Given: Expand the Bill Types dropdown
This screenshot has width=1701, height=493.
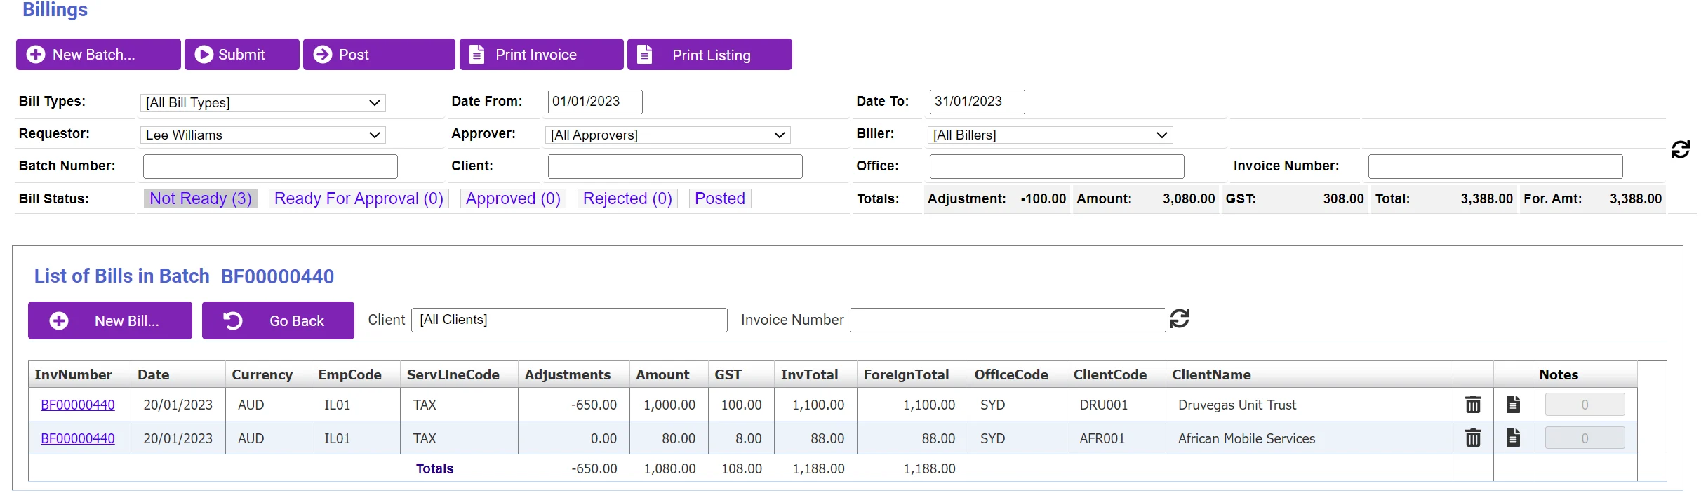Looking at the screenshot, I should pyautogui.click(x=263, y=102).
